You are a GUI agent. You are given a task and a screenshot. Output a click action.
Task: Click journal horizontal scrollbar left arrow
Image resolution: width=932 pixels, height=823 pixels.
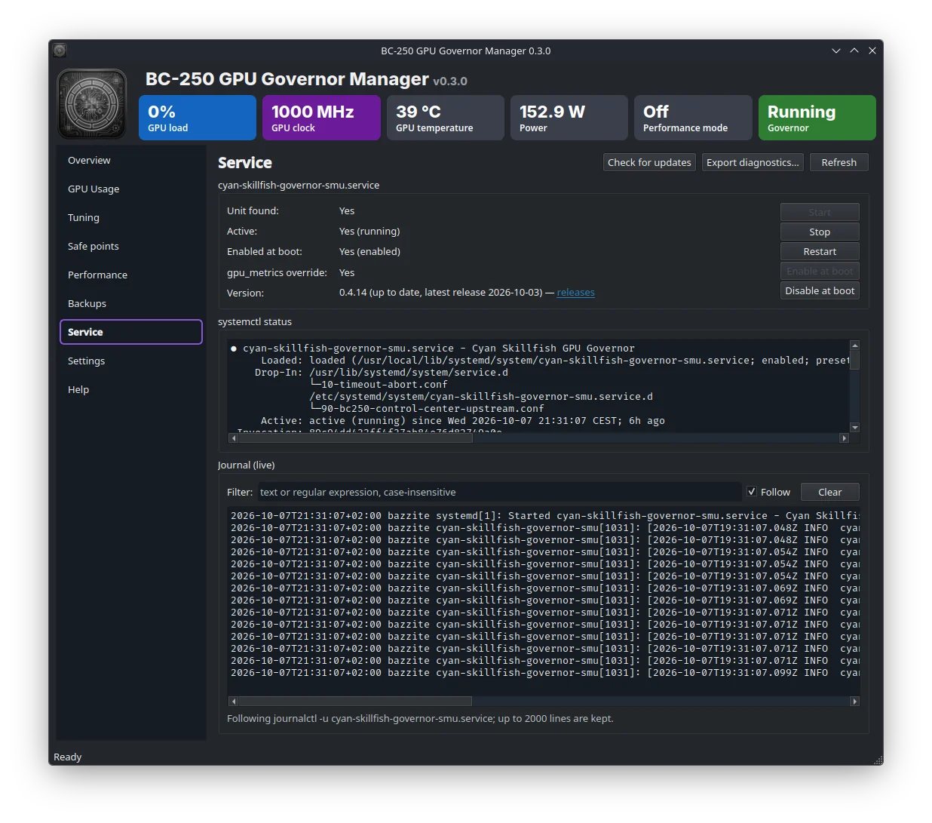(x=233, y=701)
